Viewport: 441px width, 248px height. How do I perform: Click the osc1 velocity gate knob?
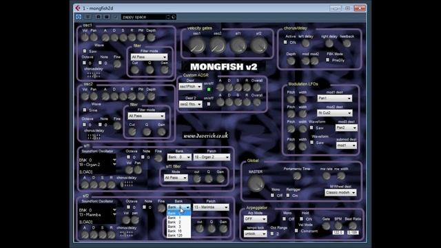pos(197,45)
